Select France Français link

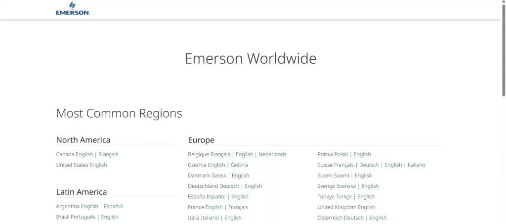coord(238,207)
